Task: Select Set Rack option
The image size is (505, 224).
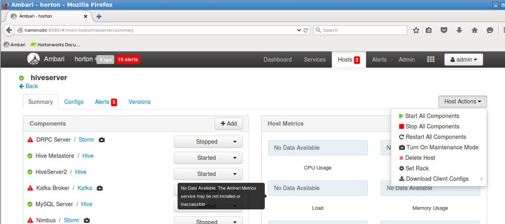Action: point(414,168)
